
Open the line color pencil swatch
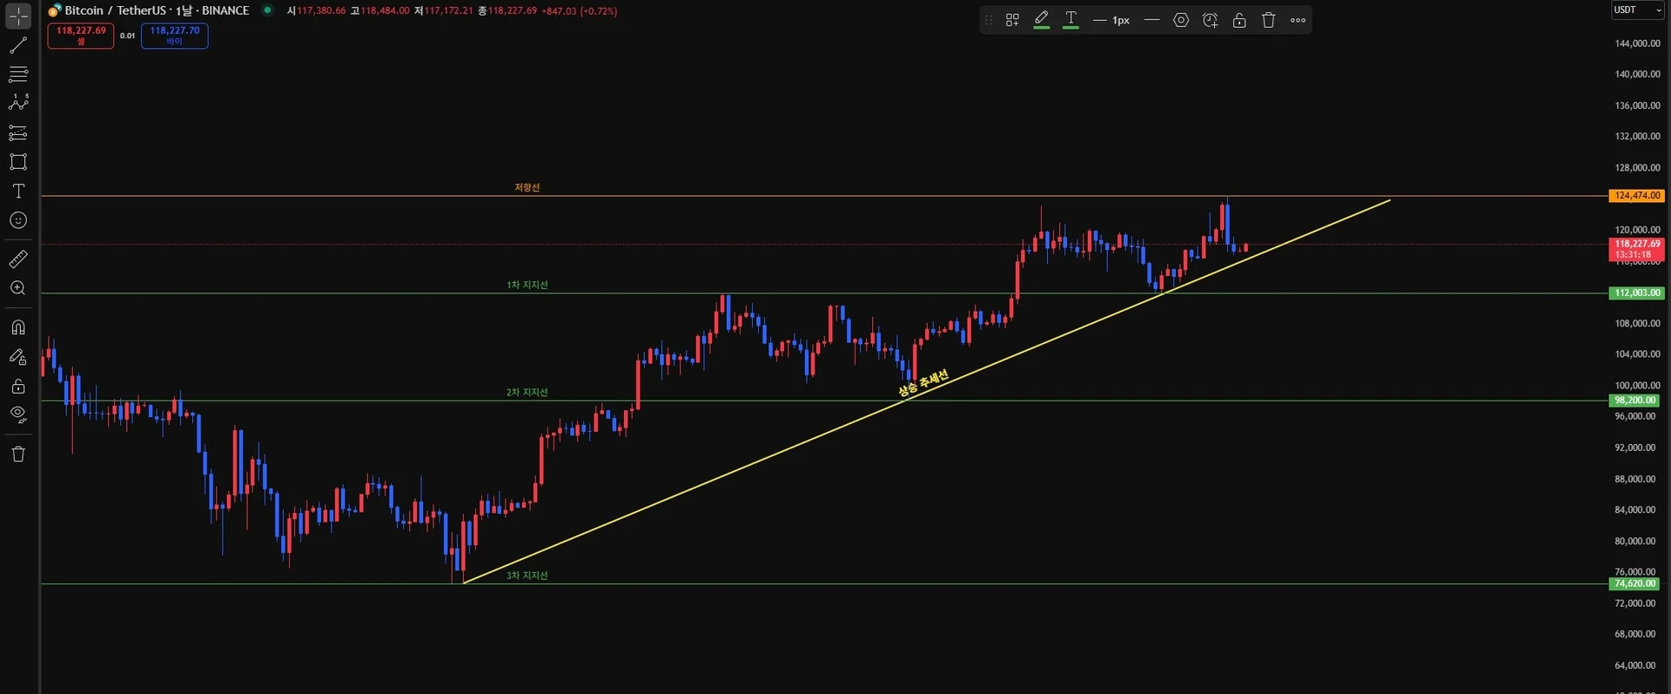(1042, 20)
